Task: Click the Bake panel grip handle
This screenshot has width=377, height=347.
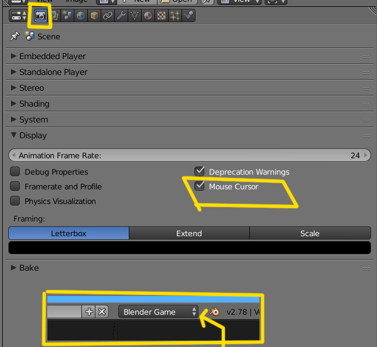Action: (366, 268)
